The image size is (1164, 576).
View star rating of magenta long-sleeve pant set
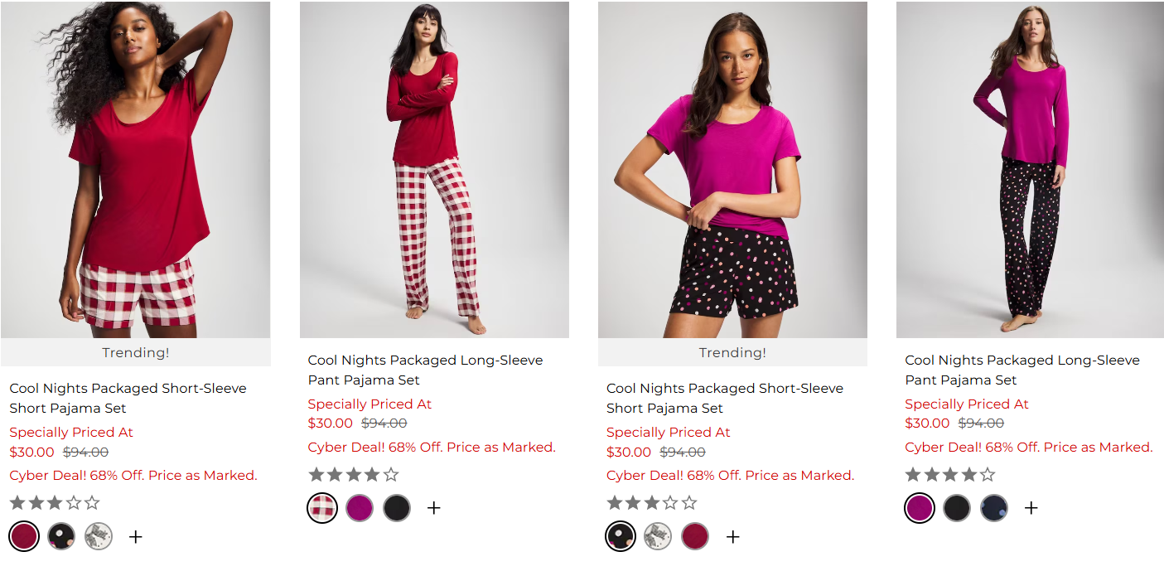coord(950,475)
